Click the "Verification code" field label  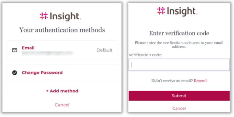(145, 55)
